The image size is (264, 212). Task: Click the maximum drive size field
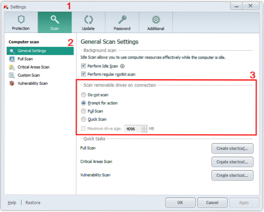[x=132, y=129]
